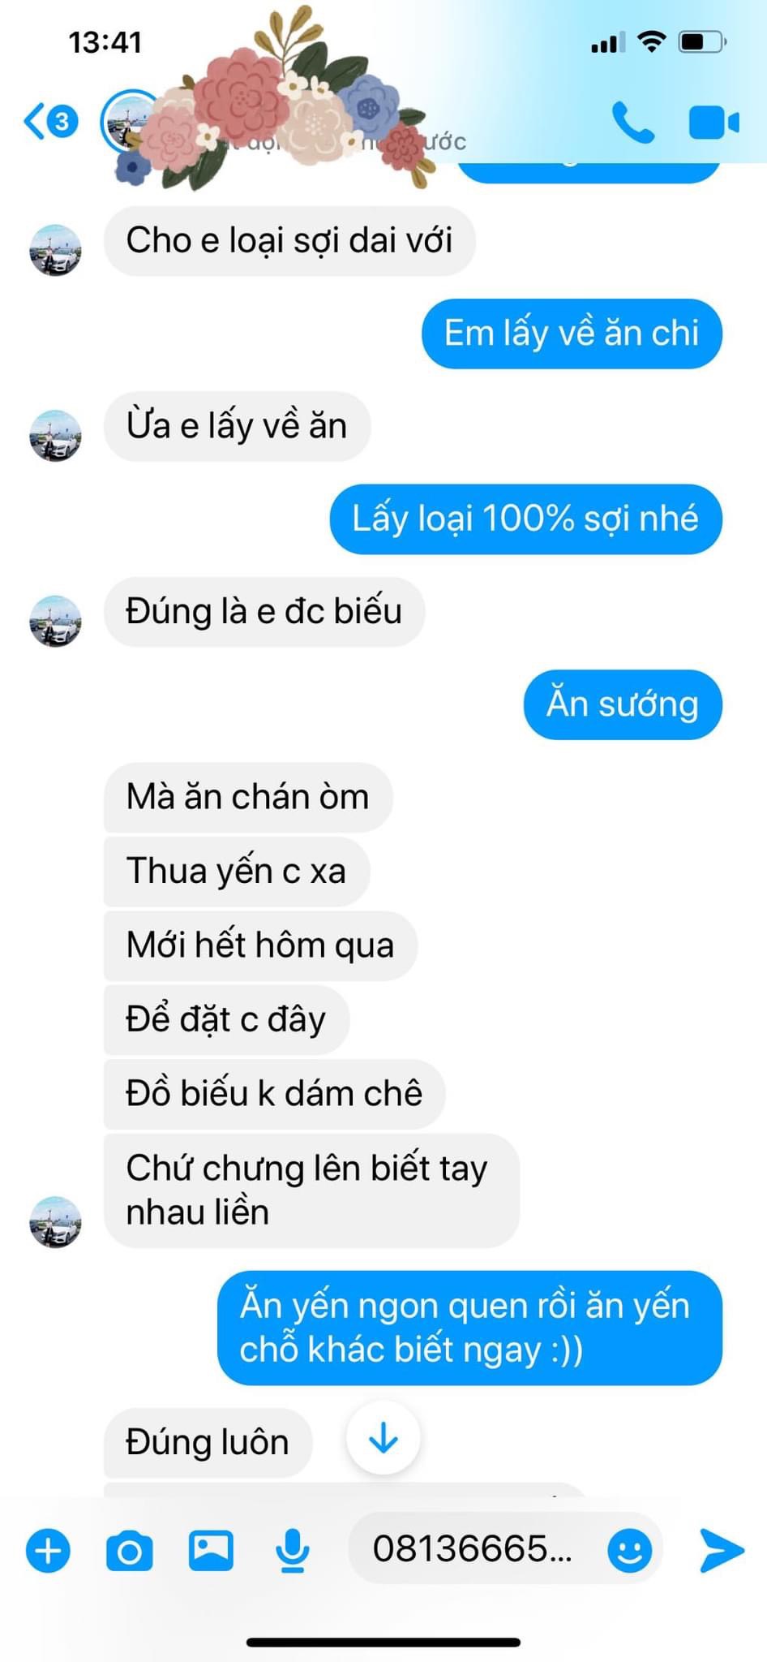Record a voice message with microphone icon
The width and height of the screenshot is (767, 1662).
pyautogui.click(x=292, y=1550)
